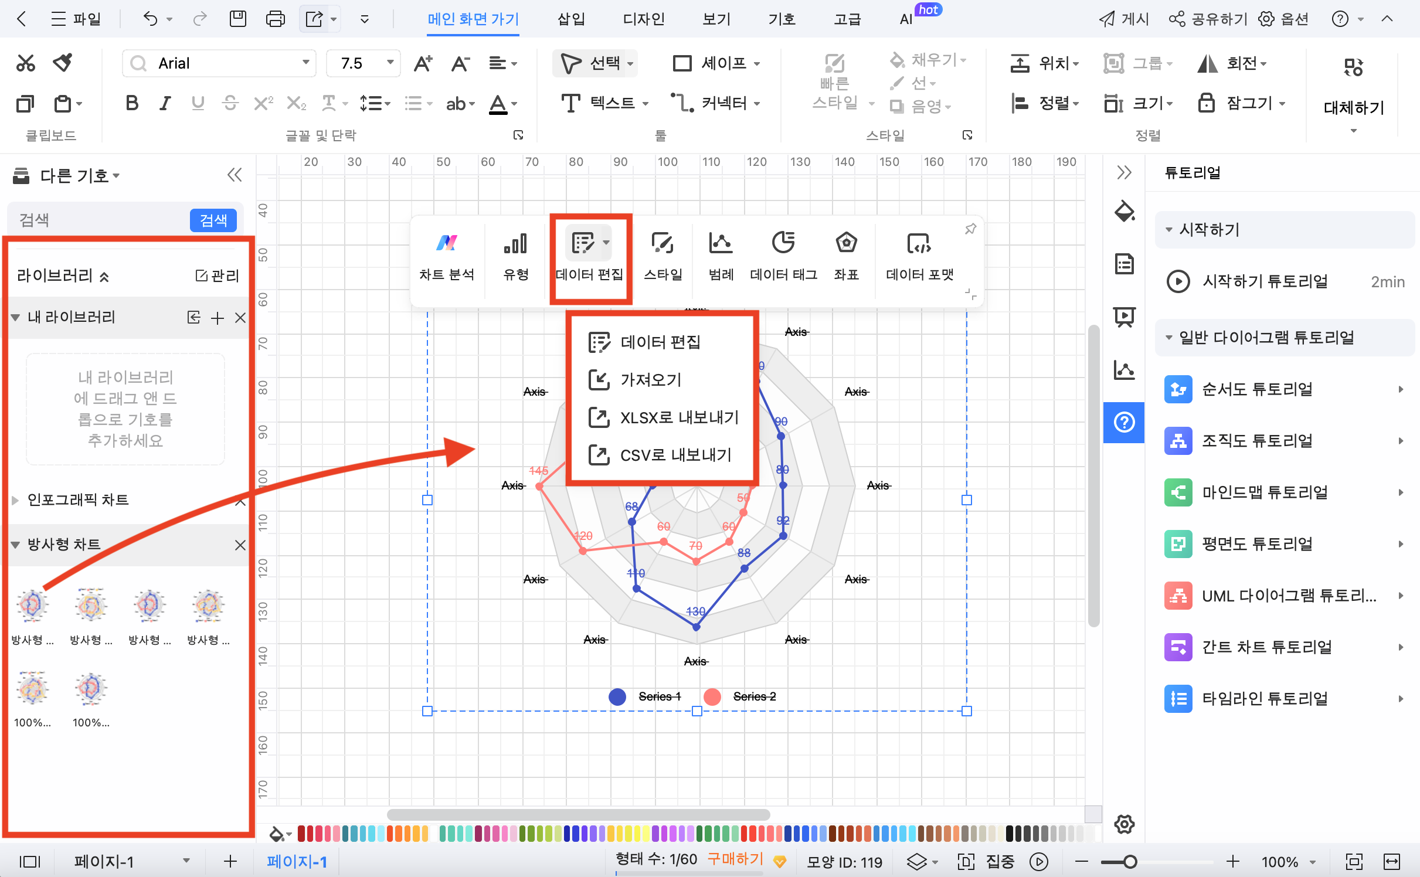Image resolution: width=1420 pixels, height=877 pixels.
Task: Undo the last action
Action: (151, 19)
